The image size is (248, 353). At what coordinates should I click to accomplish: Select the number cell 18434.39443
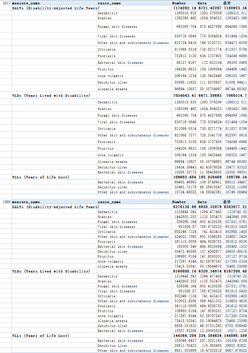(x=185, y=167)
